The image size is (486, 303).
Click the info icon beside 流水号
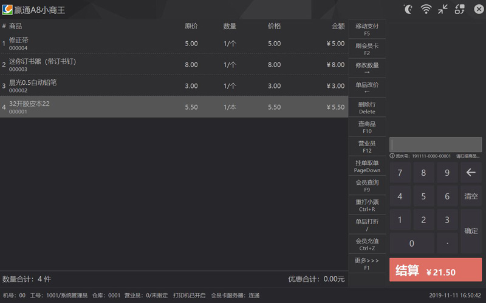tap(392, 156)
